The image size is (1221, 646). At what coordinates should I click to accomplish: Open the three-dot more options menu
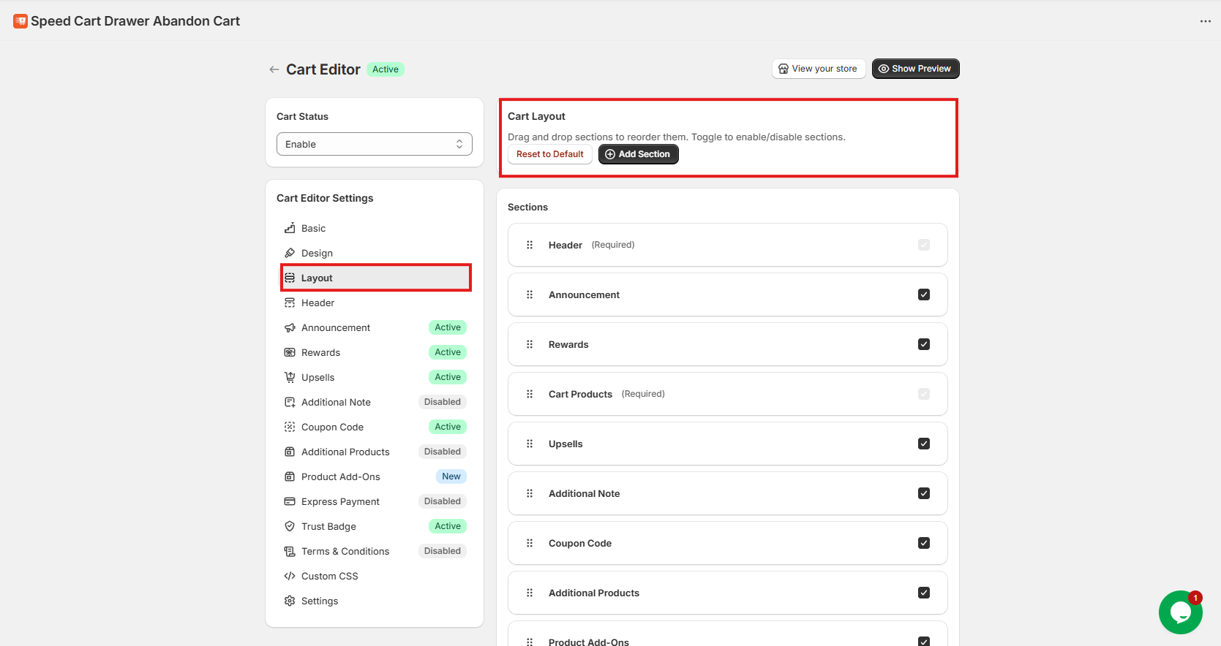point(1205,21)
